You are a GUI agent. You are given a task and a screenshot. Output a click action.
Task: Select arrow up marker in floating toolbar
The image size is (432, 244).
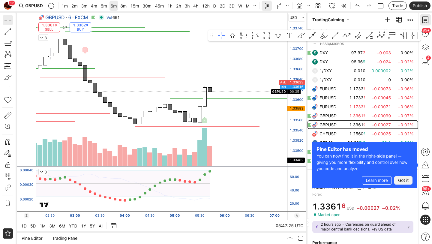pyautogui.click(x=232, y=36)
